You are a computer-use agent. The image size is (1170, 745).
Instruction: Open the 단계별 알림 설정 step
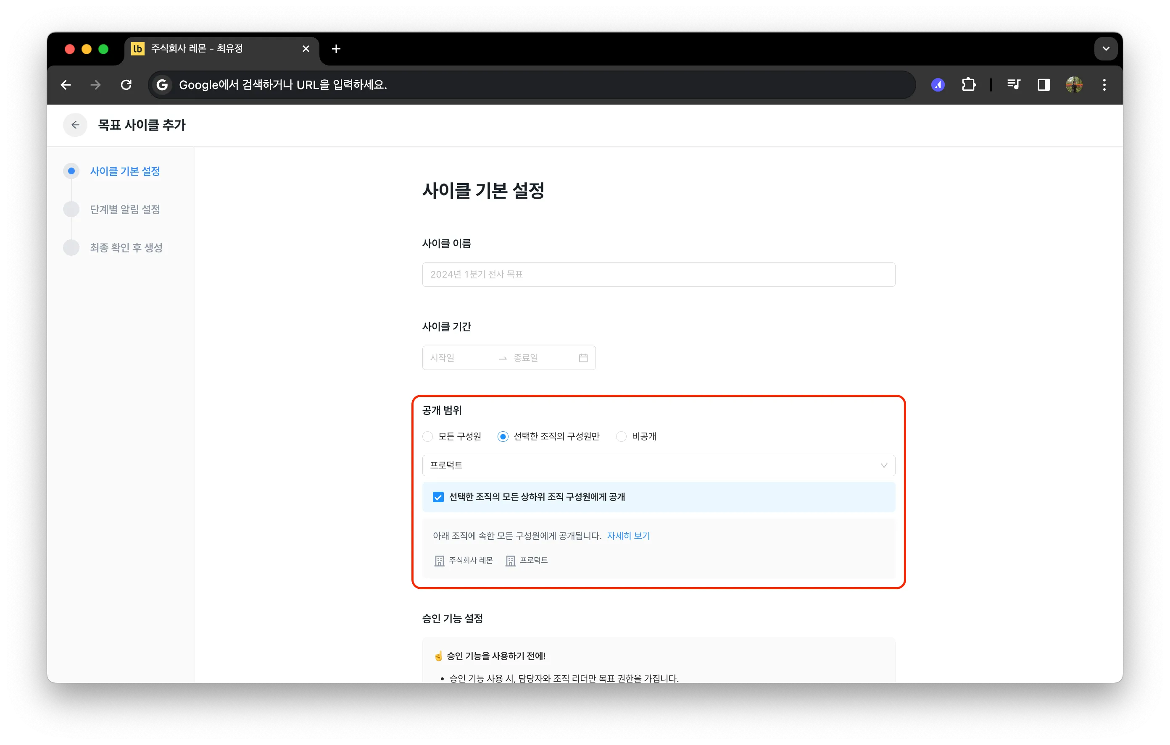click(125, 209)
